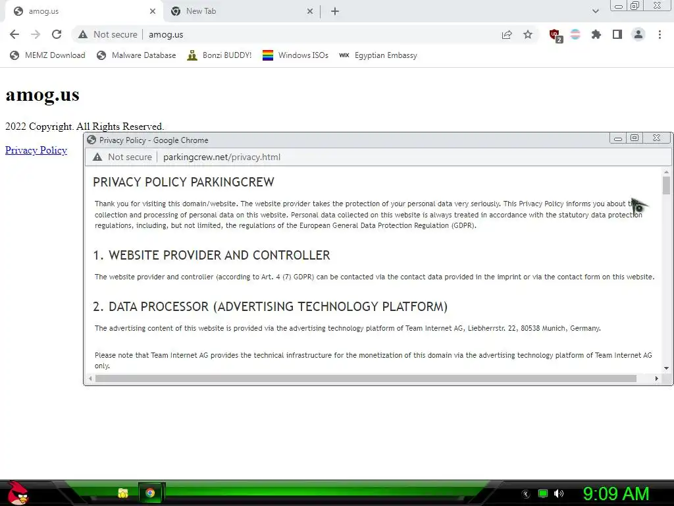674x506 pixels.
Task: Click the down arrow of the popup vertical scrollbar
Action: pos(666,368)
